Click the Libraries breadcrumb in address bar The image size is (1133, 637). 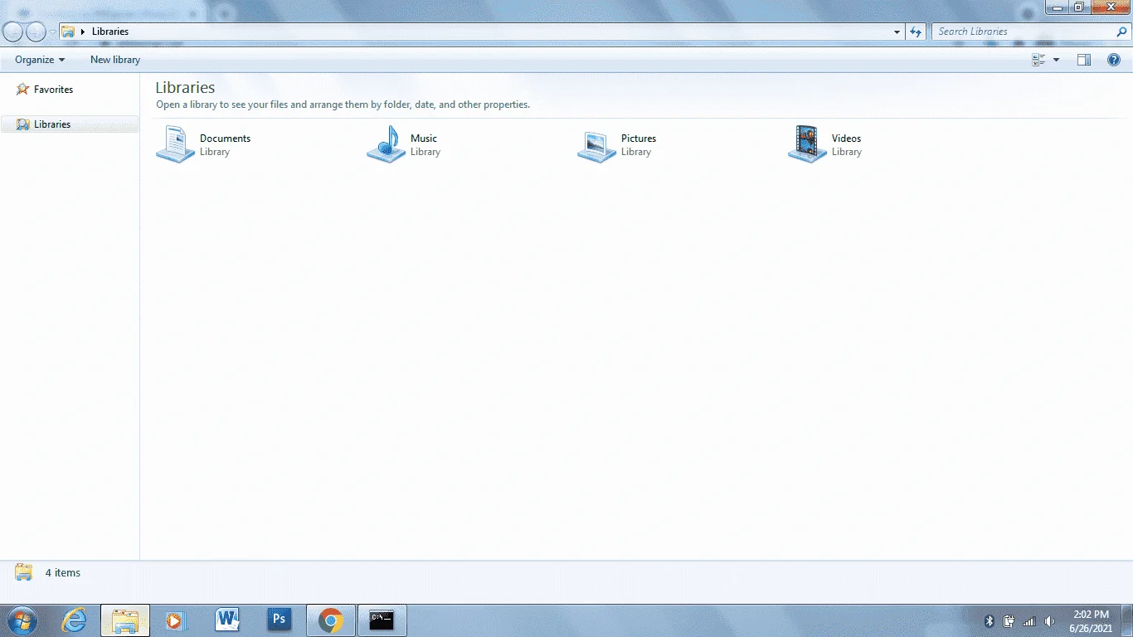110,32
